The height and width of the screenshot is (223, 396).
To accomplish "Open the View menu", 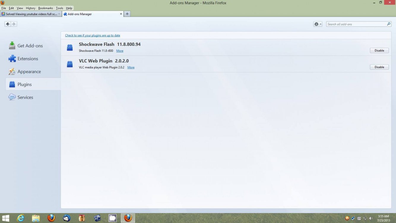I will [20, 8].
